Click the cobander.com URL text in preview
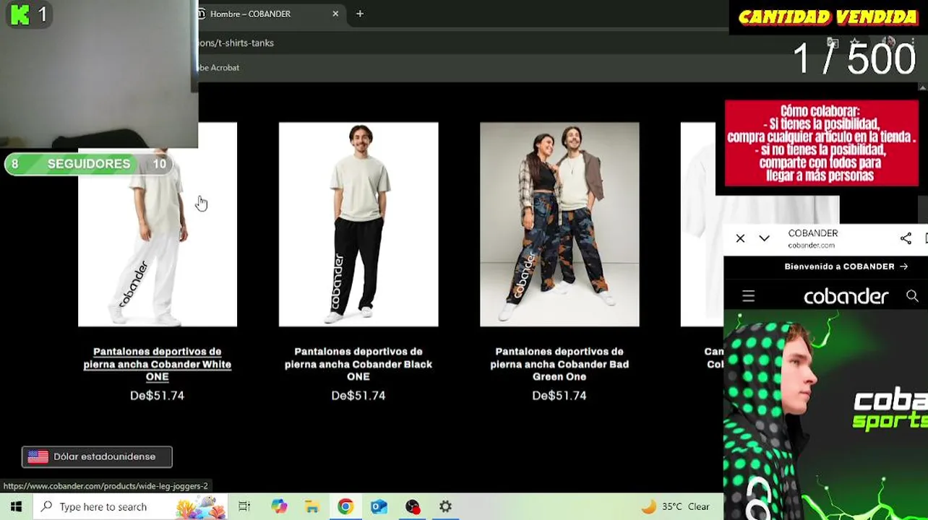The width and height of the screenshot is (928, 520). (x=811, y=246)
